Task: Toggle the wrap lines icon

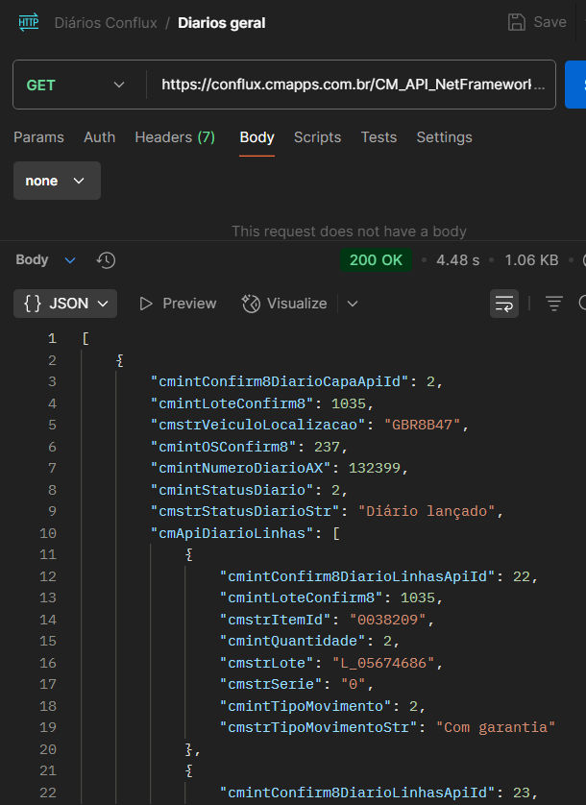Action: [503, 304]
